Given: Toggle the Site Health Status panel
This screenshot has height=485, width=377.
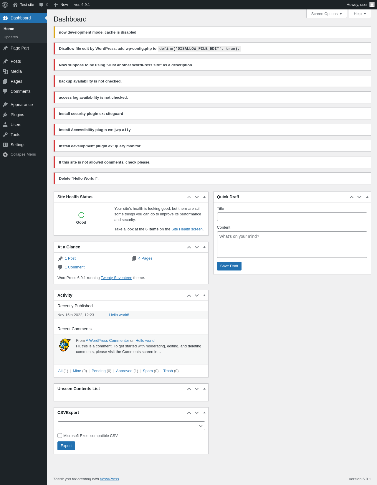Looking at the screenshot, I should 204,197.
